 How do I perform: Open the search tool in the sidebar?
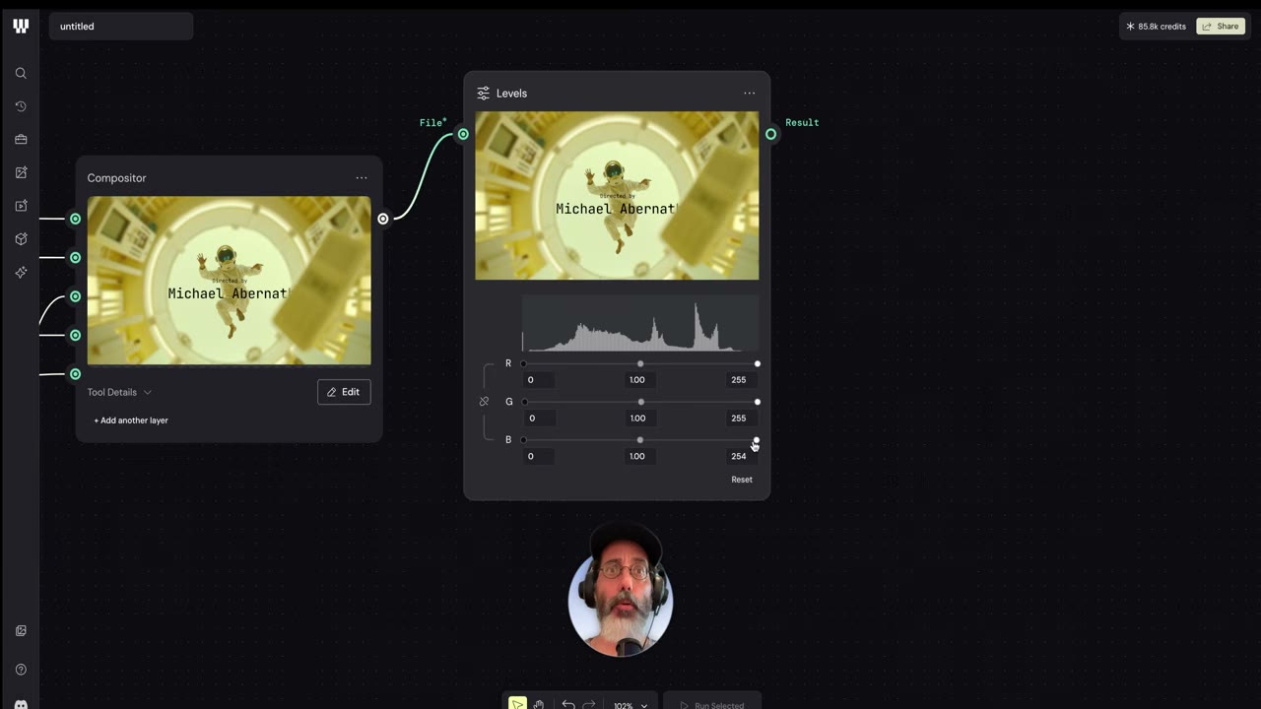21,73
